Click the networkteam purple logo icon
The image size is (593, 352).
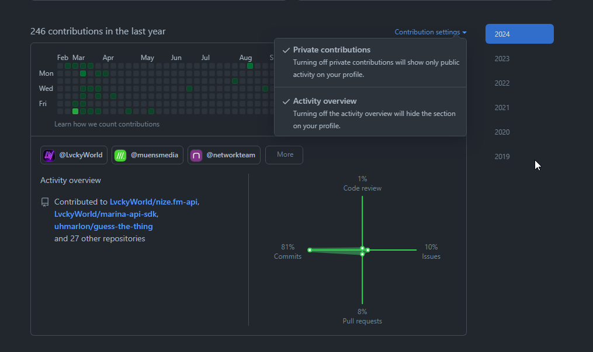click(x=196, y=156)
